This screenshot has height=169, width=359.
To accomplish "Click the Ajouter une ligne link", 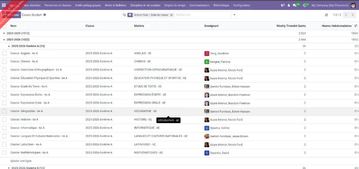I will [x=21, y=161].
